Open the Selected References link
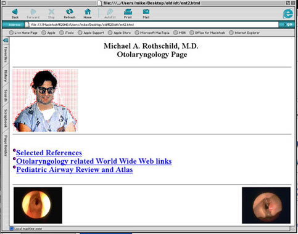Screen dimensions: 298x234 [x=49, y=153]
